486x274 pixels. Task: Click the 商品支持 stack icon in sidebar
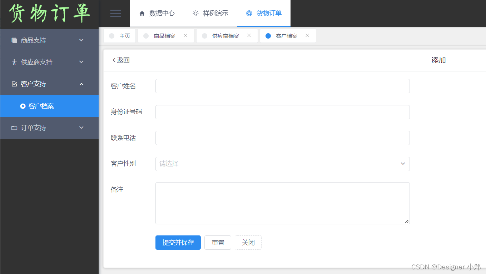click(14, 40)
